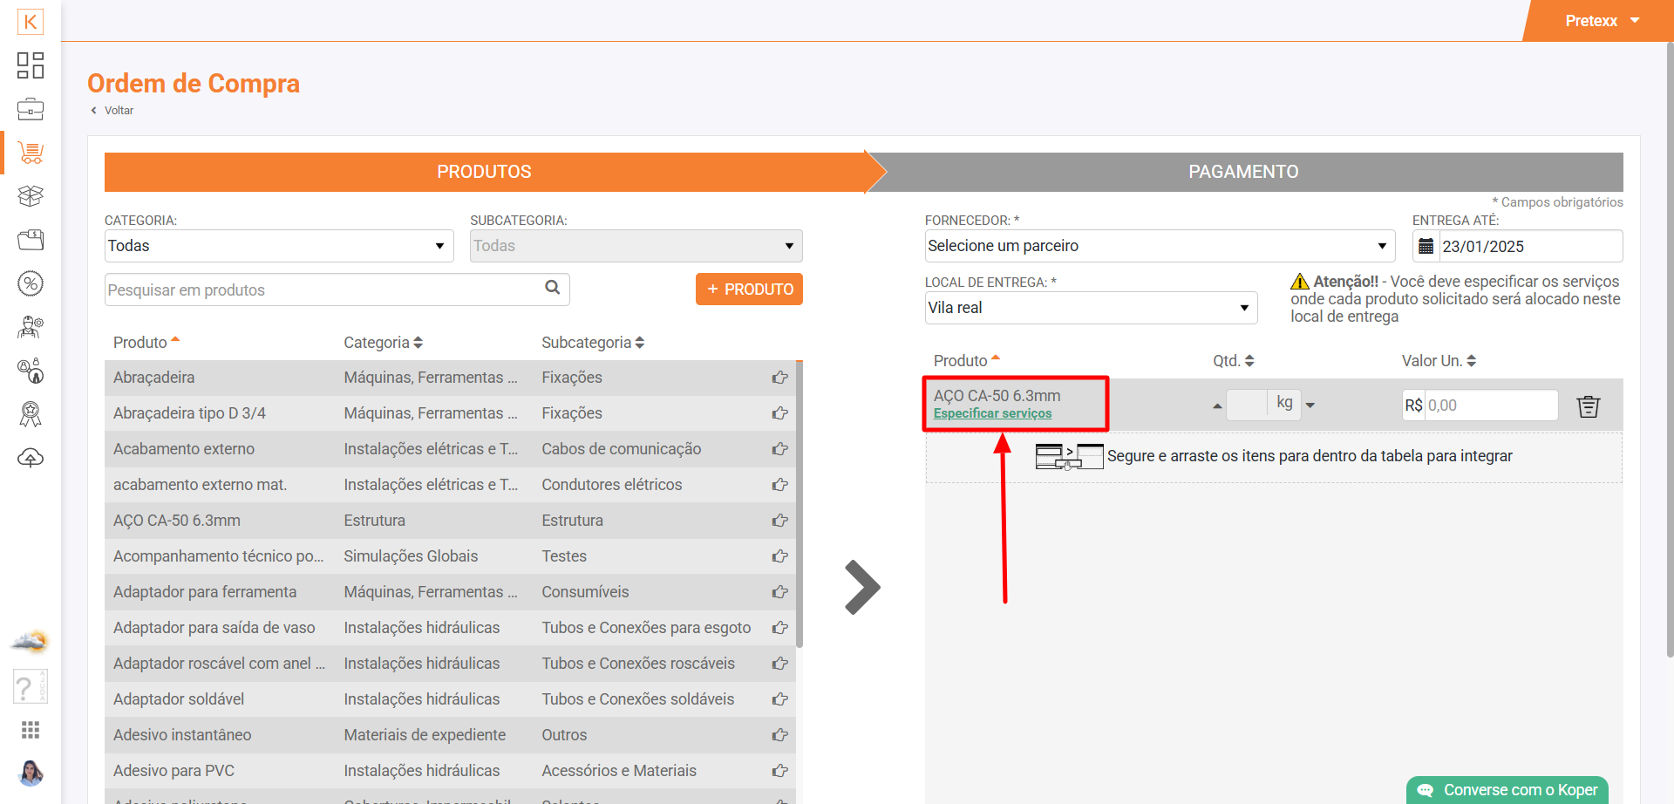
Task: Switch to the Pagamento step tab
Action: tap(1243, 172)
